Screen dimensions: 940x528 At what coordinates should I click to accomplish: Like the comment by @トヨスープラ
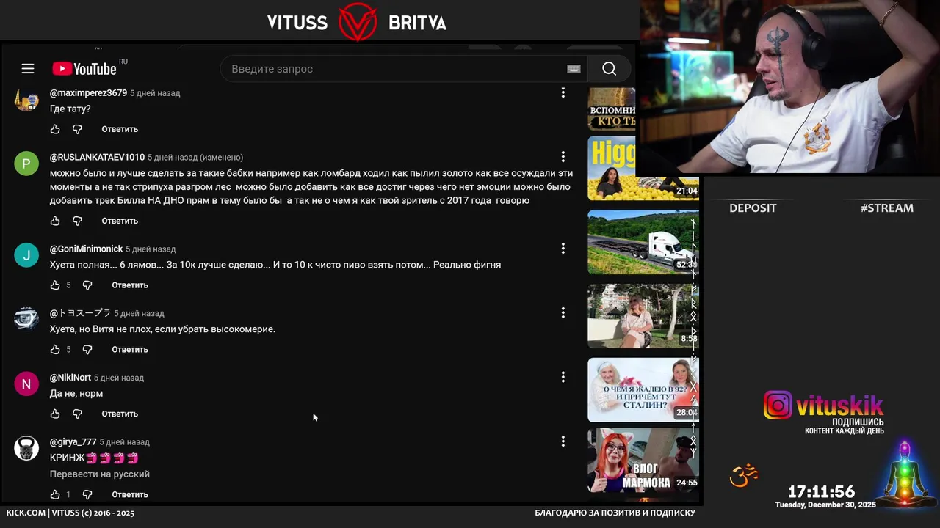55,350
